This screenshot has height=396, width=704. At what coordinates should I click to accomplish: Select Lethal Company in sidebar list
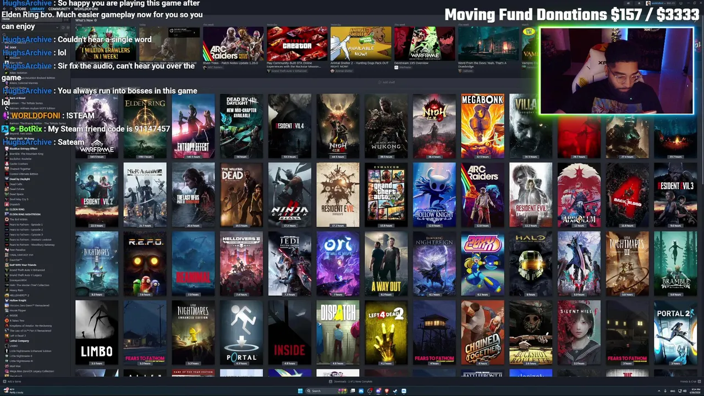pos(18,340)
